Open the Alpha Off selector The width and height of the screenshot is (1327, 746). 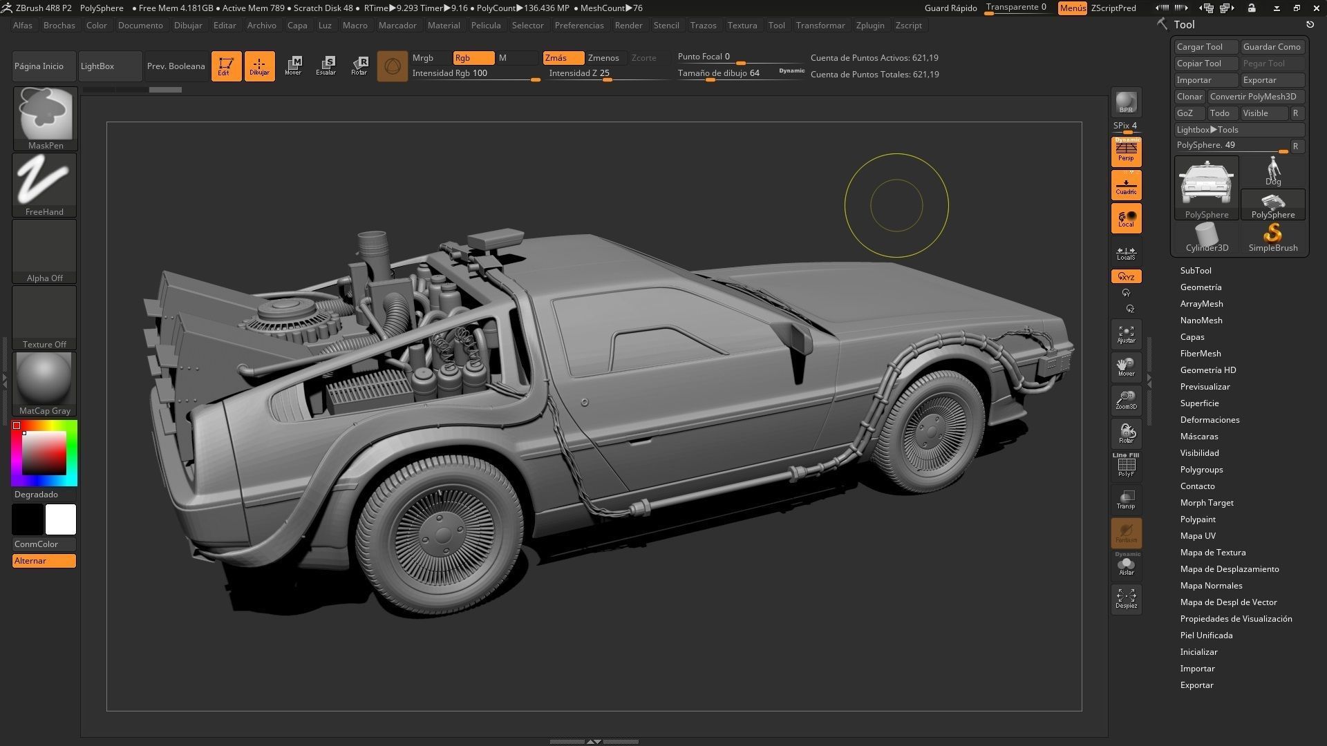pos(45,251)
